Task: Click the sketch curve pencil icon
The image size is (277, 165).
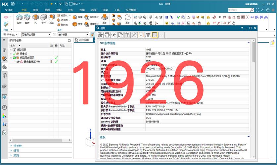Action: tap(6, 24)
